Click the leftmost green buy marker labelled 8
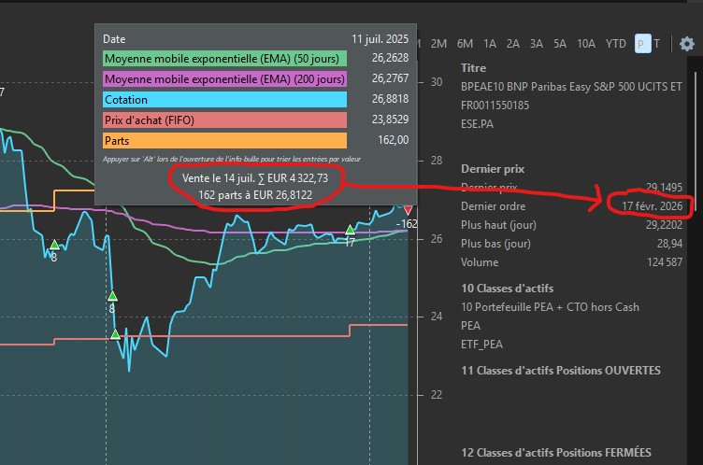Screen dimensions: 703x465 click(x=54, y=245)
